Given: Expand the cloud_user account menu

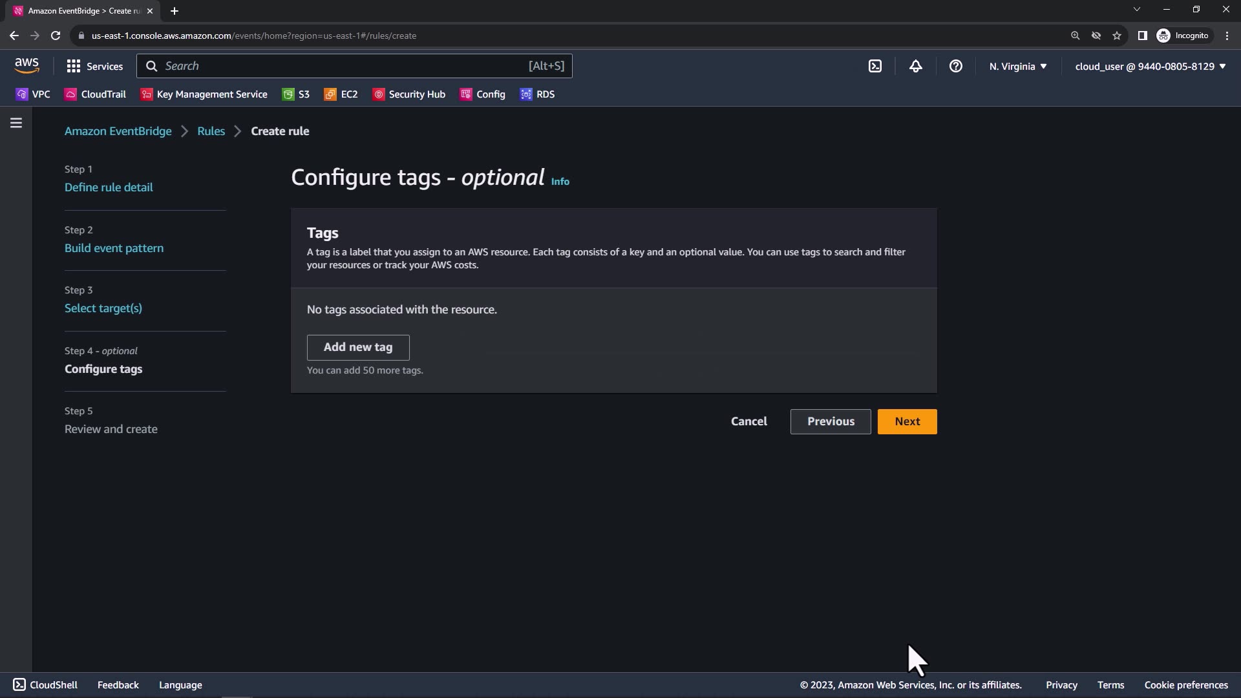Looking at the screenshot, I should [x=1150, y=66].
